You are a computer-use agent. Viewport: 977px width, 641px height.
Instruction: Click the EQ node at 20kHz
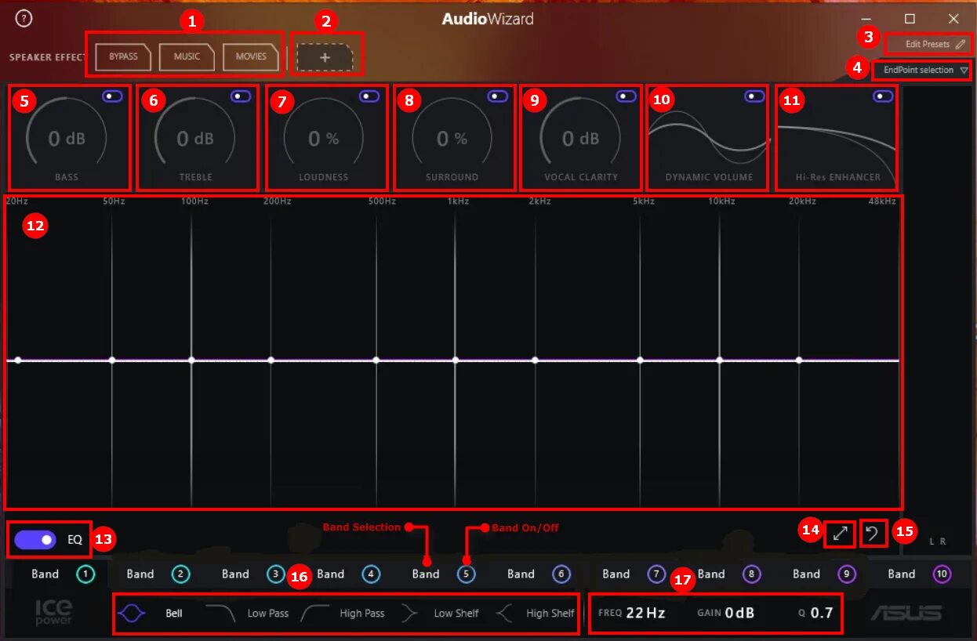point(799,360)
